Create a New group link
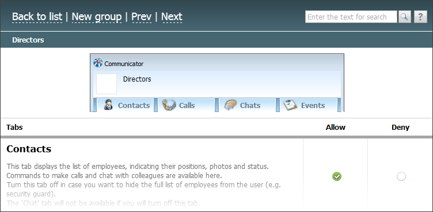 [x=97, y=17]
